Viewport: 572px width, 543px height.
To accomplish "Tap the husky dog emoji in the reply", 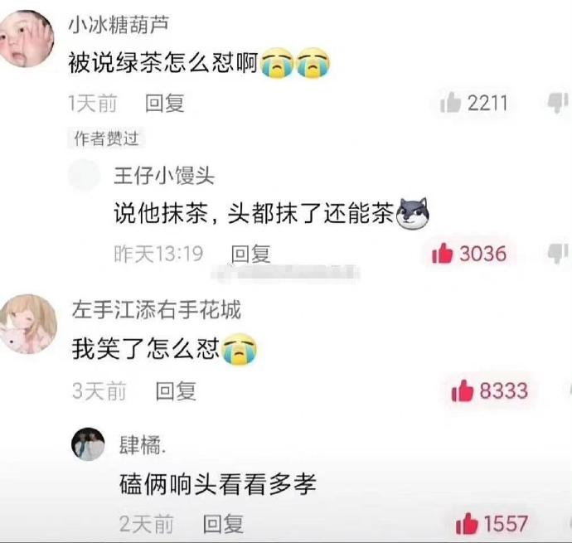I will [413, 214].
